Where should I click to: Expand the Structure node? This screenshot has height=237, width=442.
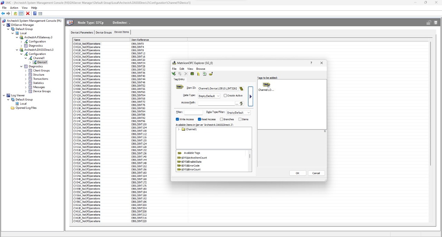tap(26, 75)
